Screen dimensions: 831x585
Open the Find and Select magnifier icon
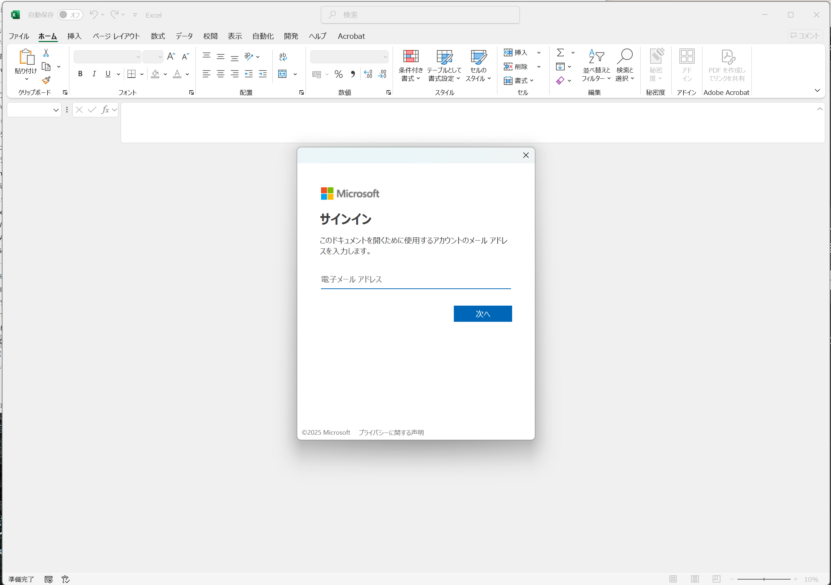coord(624,57)
